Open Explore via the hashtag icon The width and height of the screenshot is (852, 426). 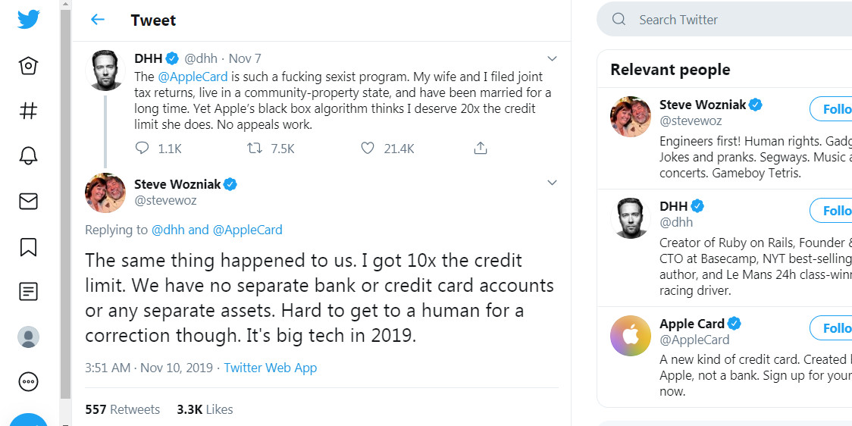tap(29, 111)
